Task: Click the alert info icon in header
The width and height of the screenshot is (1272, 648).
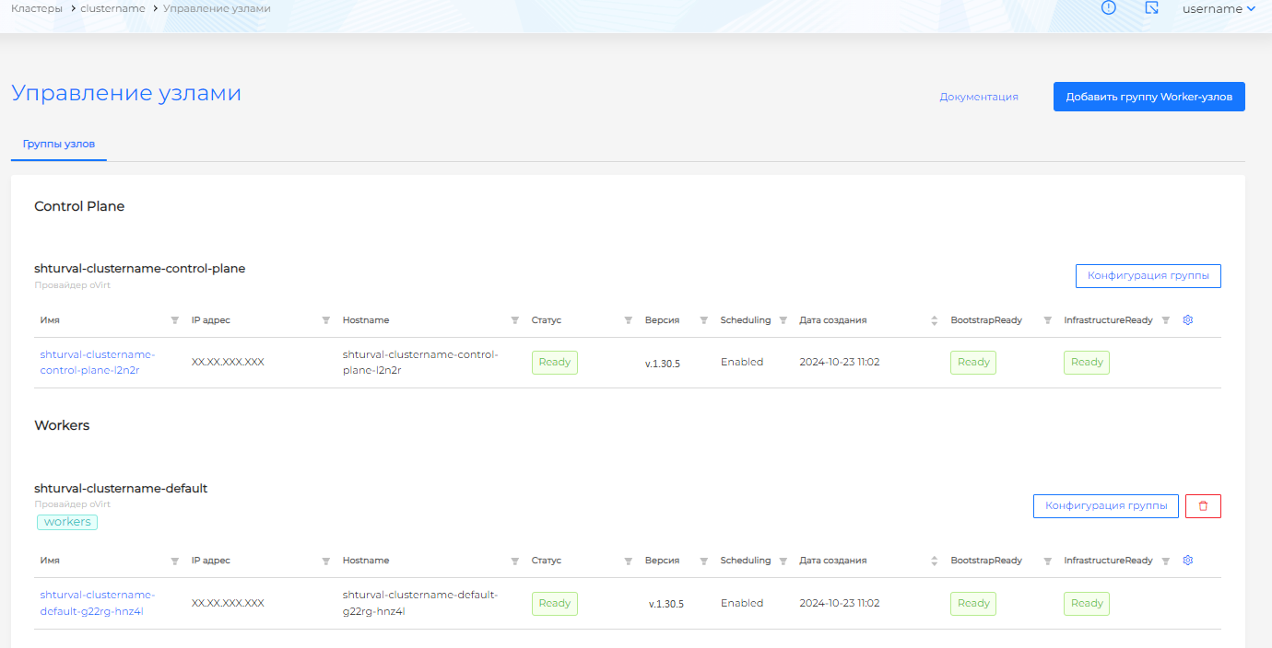Action: (1108, 8)
